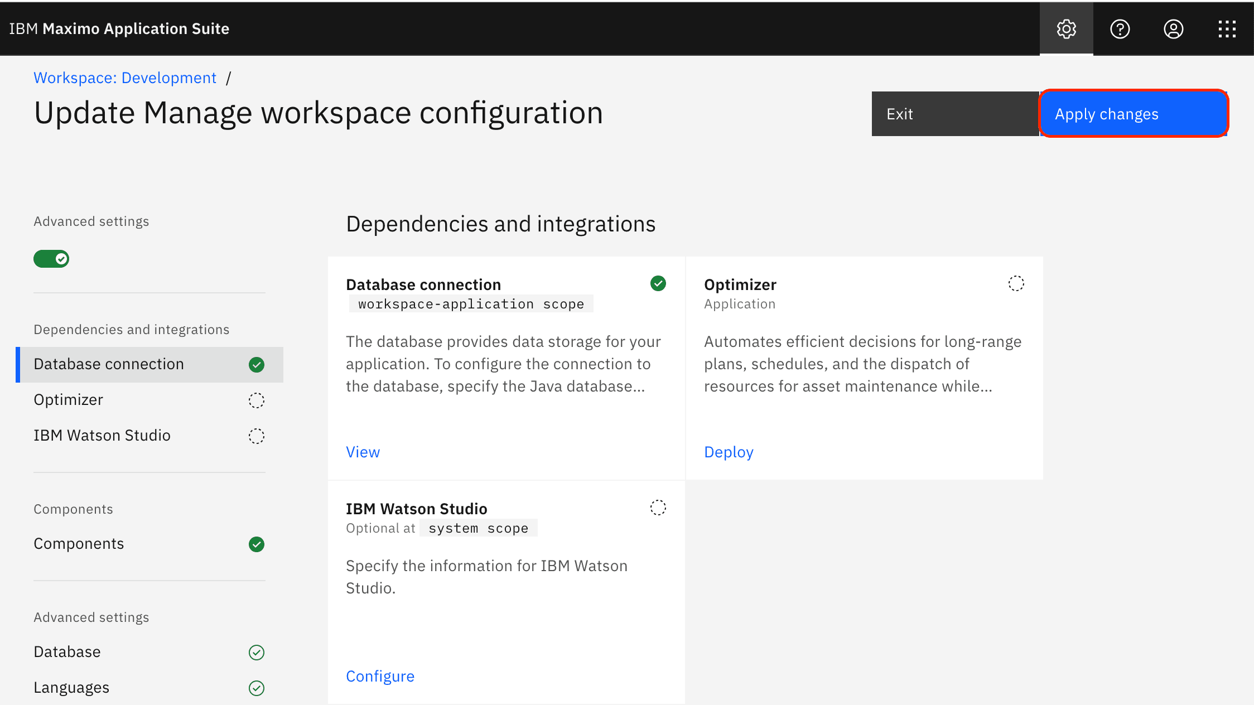Toggle the Advanced settings switch off
1254x705 pixels.
(51, 259)
